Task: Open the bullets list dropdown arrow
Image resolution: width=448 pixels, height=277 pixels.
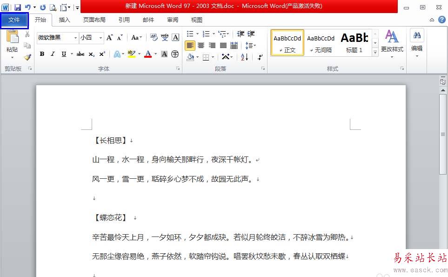Action: (197, 34)
